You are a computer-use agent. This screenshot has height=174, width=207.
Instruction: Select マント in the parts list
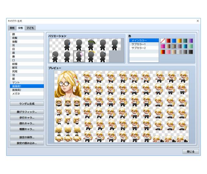point(27,82)
